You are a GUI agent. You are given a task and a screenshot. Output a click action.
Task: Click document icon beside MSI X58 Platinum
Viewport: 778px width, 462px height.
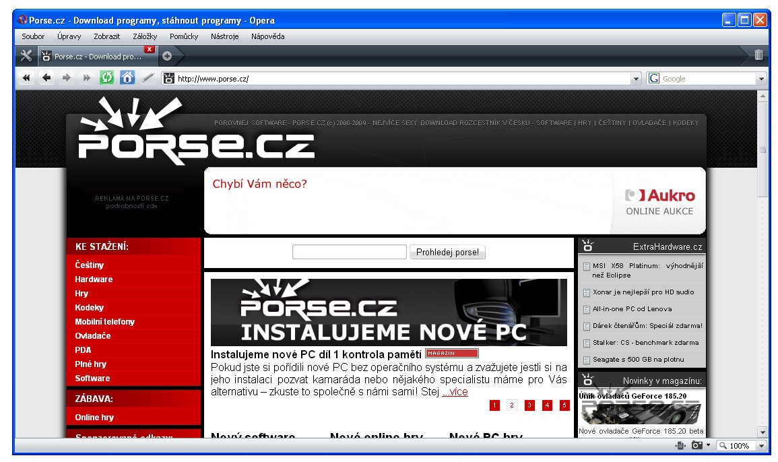pyautogui.click(x=587, y=267)
